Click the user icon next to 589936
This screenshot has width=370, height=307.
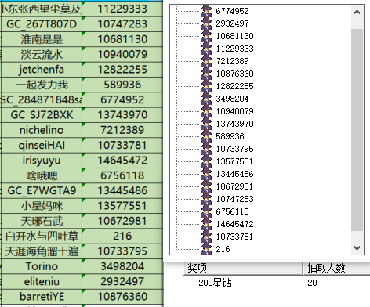206,136
